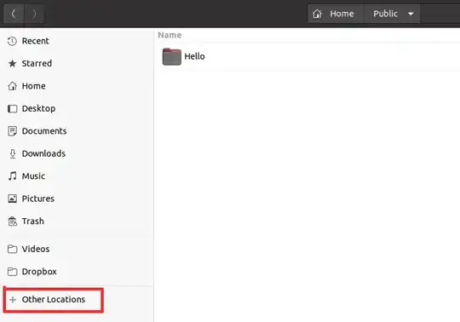Viewport: 460px width, 322px height.
Task: Open Music via the note icon
Action: (x=12, y=176)
